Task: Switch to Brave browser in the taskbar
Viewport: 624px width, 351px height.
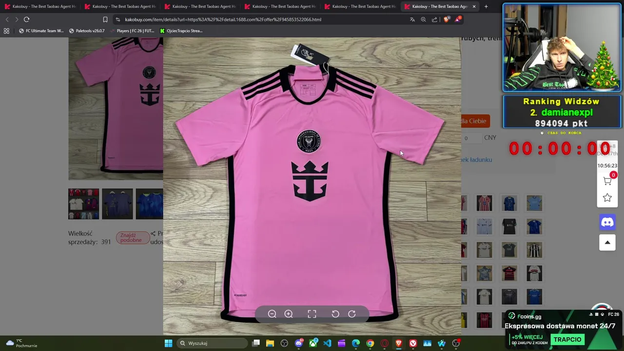Action: [399, 343]
